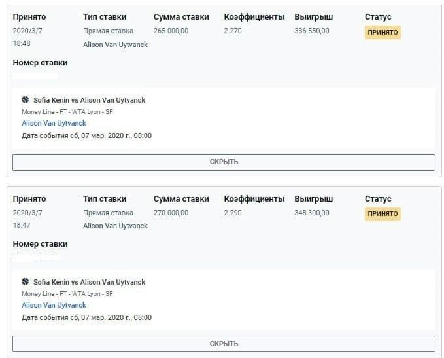Click 'Прямая ставка' bet type in second bet

(108, 213)
